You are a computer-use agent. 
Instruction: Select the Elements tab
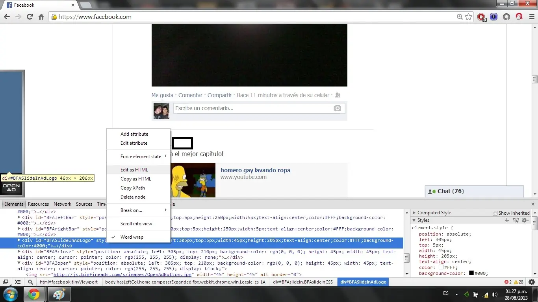pyautogui.click(x=14, y=204)
